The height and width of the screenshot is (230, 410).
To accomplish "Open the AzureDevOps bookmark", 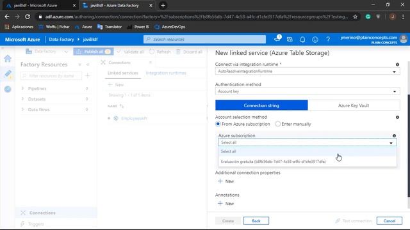I will (170, 27).
